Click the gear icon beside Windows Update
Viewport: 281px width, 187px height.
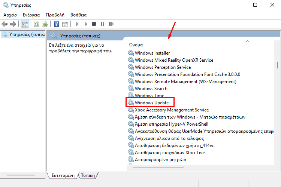[x=131, y=103]
